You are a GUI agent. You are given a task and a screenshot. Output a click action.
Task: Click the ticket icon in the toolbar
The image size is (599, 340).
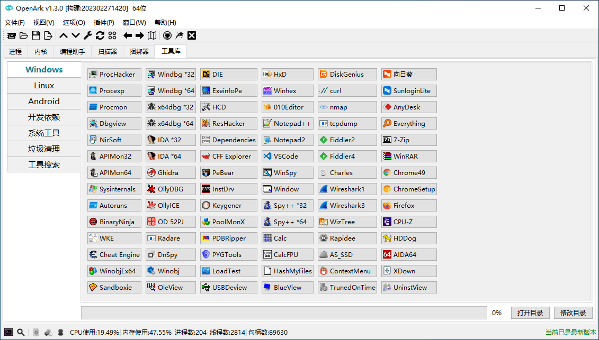12,35
